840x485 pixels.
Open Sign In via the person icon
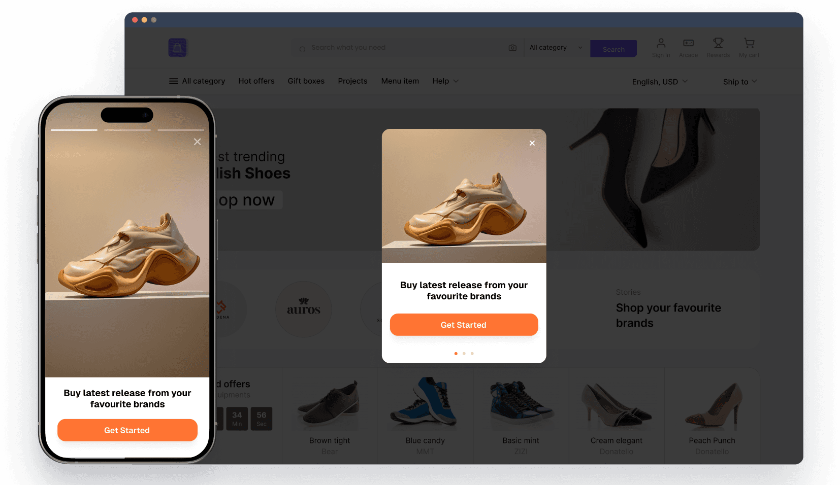click(x=661, y=44)
